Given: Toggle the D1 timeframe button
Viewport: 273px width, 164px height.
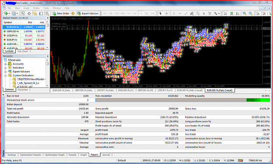Looking at the screenshot, I should tap(141, 14).
